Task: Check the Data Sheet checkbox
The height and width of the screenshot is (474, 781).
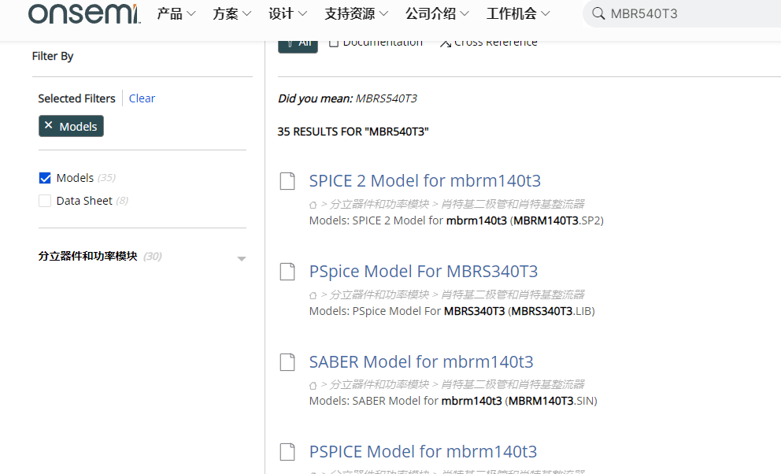Action: (45, 201)
